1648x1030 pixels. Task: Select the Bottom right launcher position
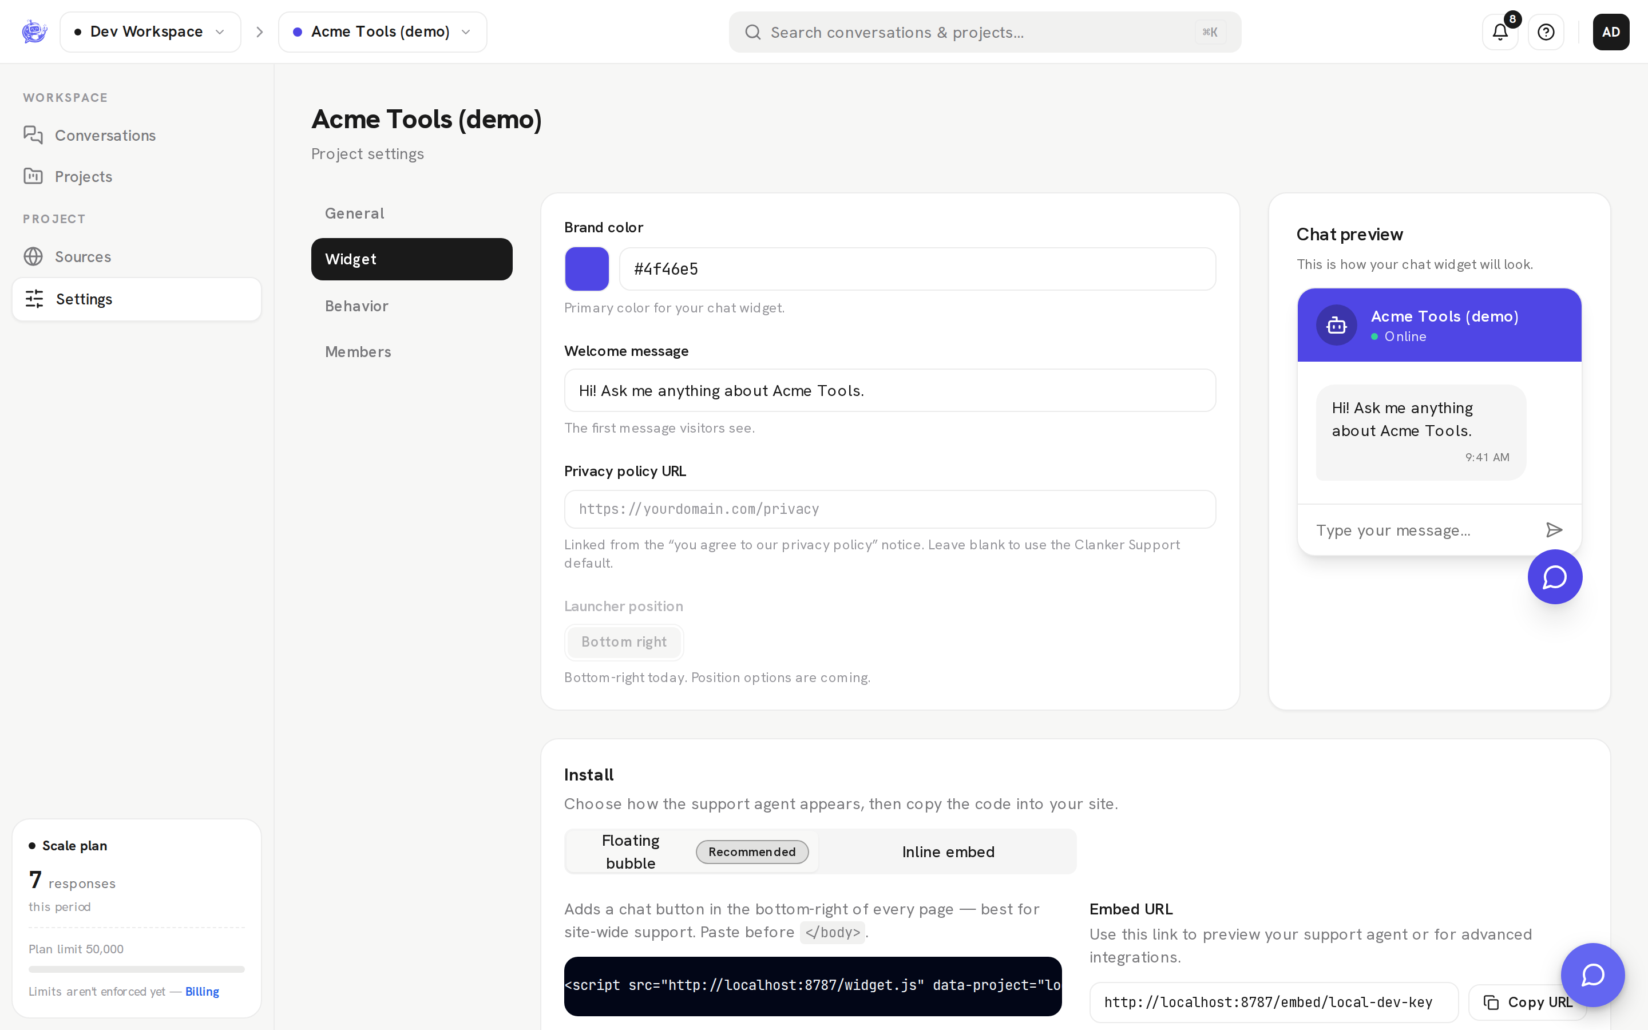[x=624, y=641]
